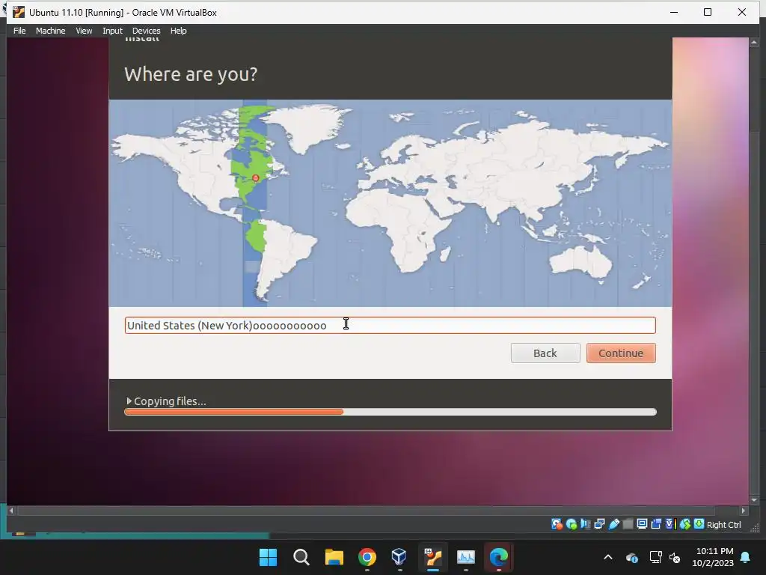
Task: Click the network adapters status icon
Action: [599, 524]
